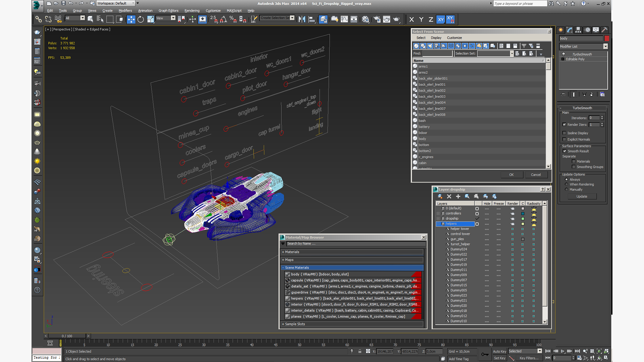Open the reference coordinate View dropdown

[173, 18]
